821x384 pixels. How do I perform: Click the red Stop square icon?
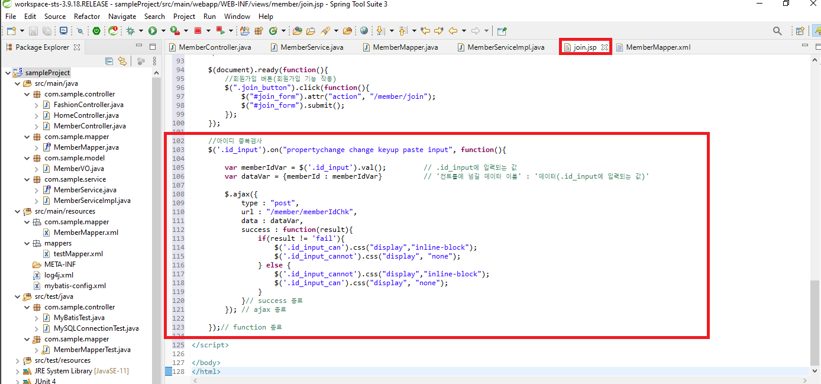click(x=198, y=30)
